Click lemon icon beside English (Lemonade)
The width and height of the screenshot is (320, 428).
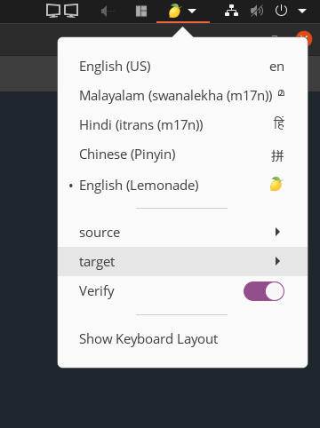coord(276,184)
